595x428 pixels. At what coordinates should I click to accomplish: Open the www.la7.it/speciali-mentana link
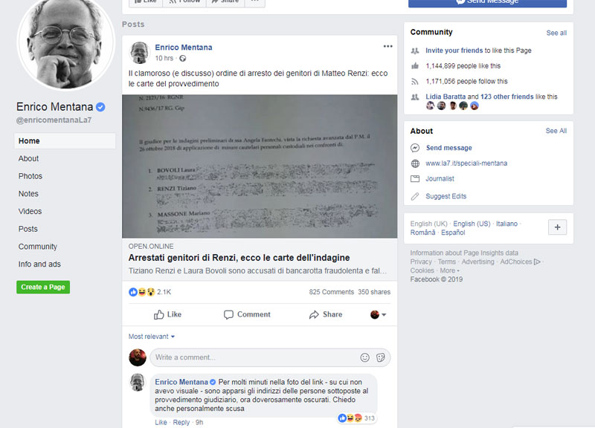pyautogui.click(x=466, y=163)
